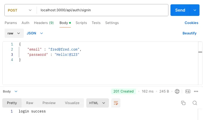Click the save response example icon

pos(188,91)
